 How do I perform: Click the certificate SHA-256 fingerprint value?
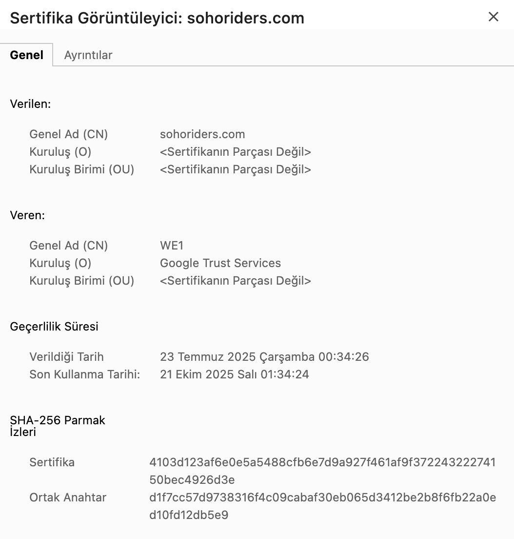(x=322, y=471)
